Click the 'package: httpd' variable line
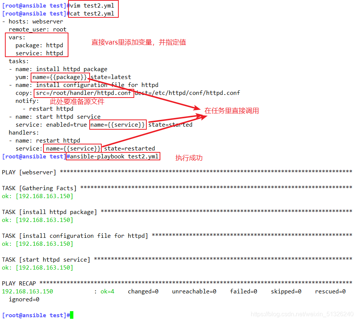Viewport: 357px width, 321px height. coord(39,45)
